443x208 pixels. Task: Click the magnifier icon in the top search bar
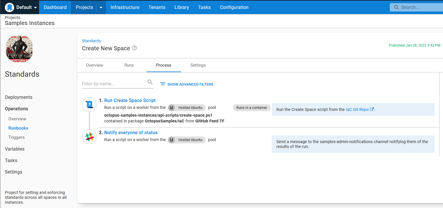tap(396, 7)
